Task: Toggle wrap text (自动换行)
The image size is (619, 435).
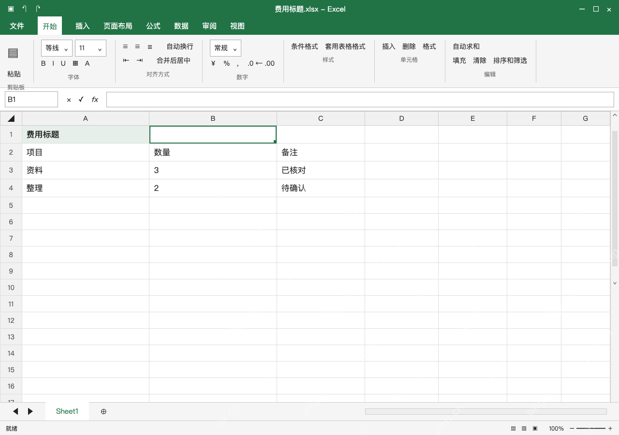Action: click(180, 46)
